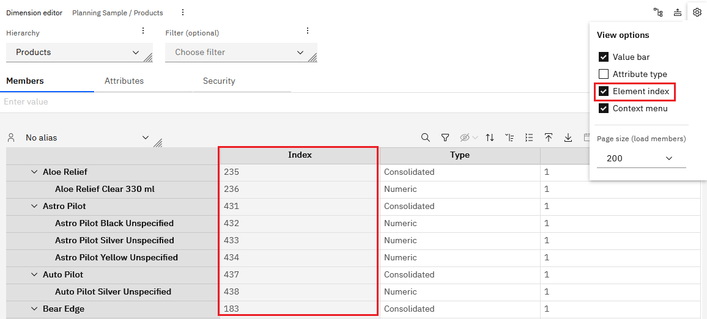Open the three-dot menu above Hierarchy dropdown
707x319 pixels.
[143, 31]
